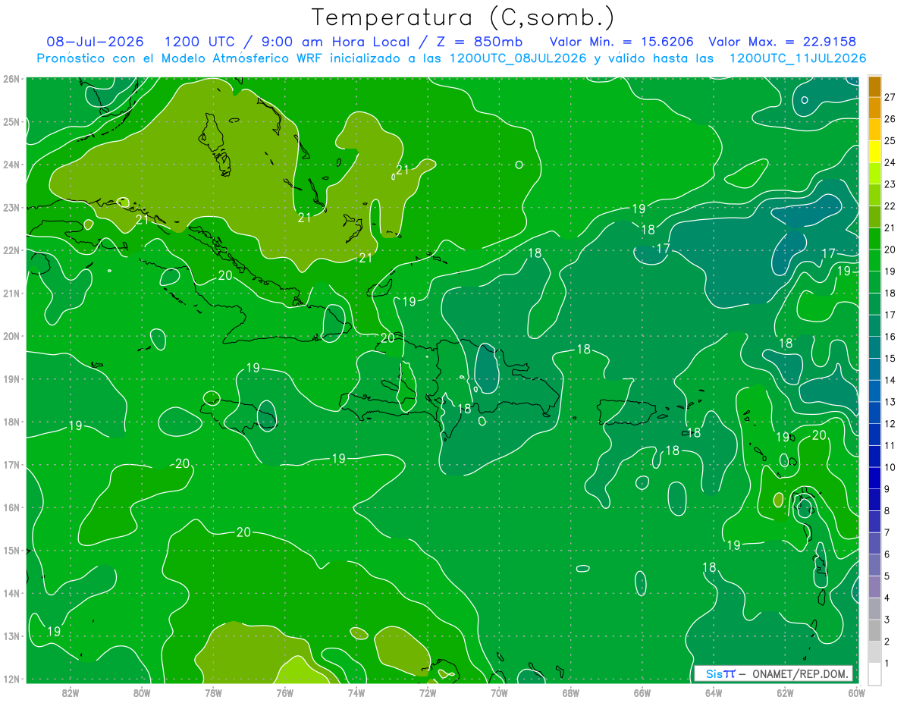The height and width of the screenshot is (703, 910).
Task: Click longitude axis label "82W"
Action: tap(71, 693)
